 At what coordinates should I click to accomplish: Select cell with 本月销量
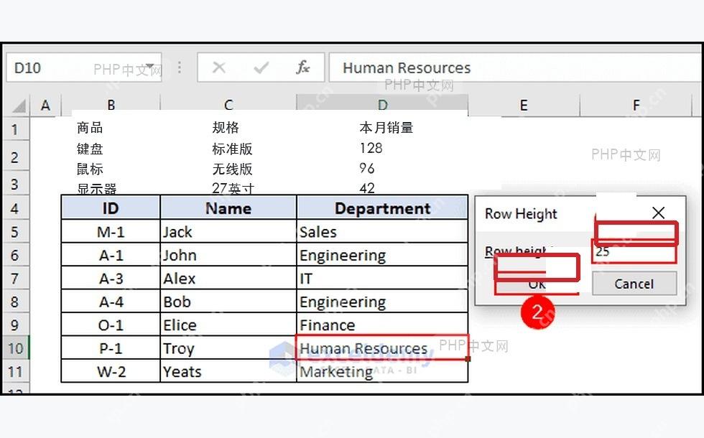[386, 128]
